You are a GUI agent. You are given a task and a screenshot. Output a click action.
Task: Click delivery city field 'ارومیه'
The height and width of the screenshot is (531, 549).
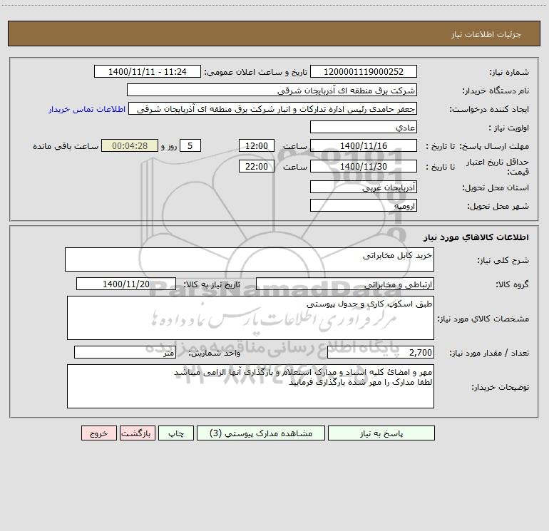click(x=364, y=205)
